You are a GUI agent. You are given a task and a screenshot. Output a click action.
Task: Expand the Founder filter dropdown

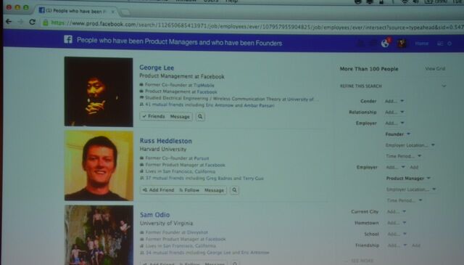click(398, 134)
